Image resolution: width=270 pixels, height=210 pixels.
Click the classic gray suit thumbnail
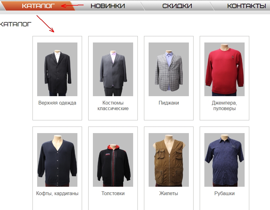[113, 69]
